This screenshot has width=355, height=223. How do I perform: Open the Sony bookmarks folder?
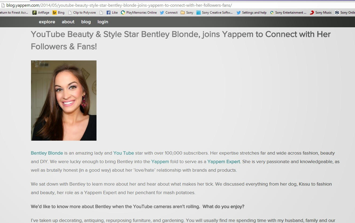tap(187, 13)
